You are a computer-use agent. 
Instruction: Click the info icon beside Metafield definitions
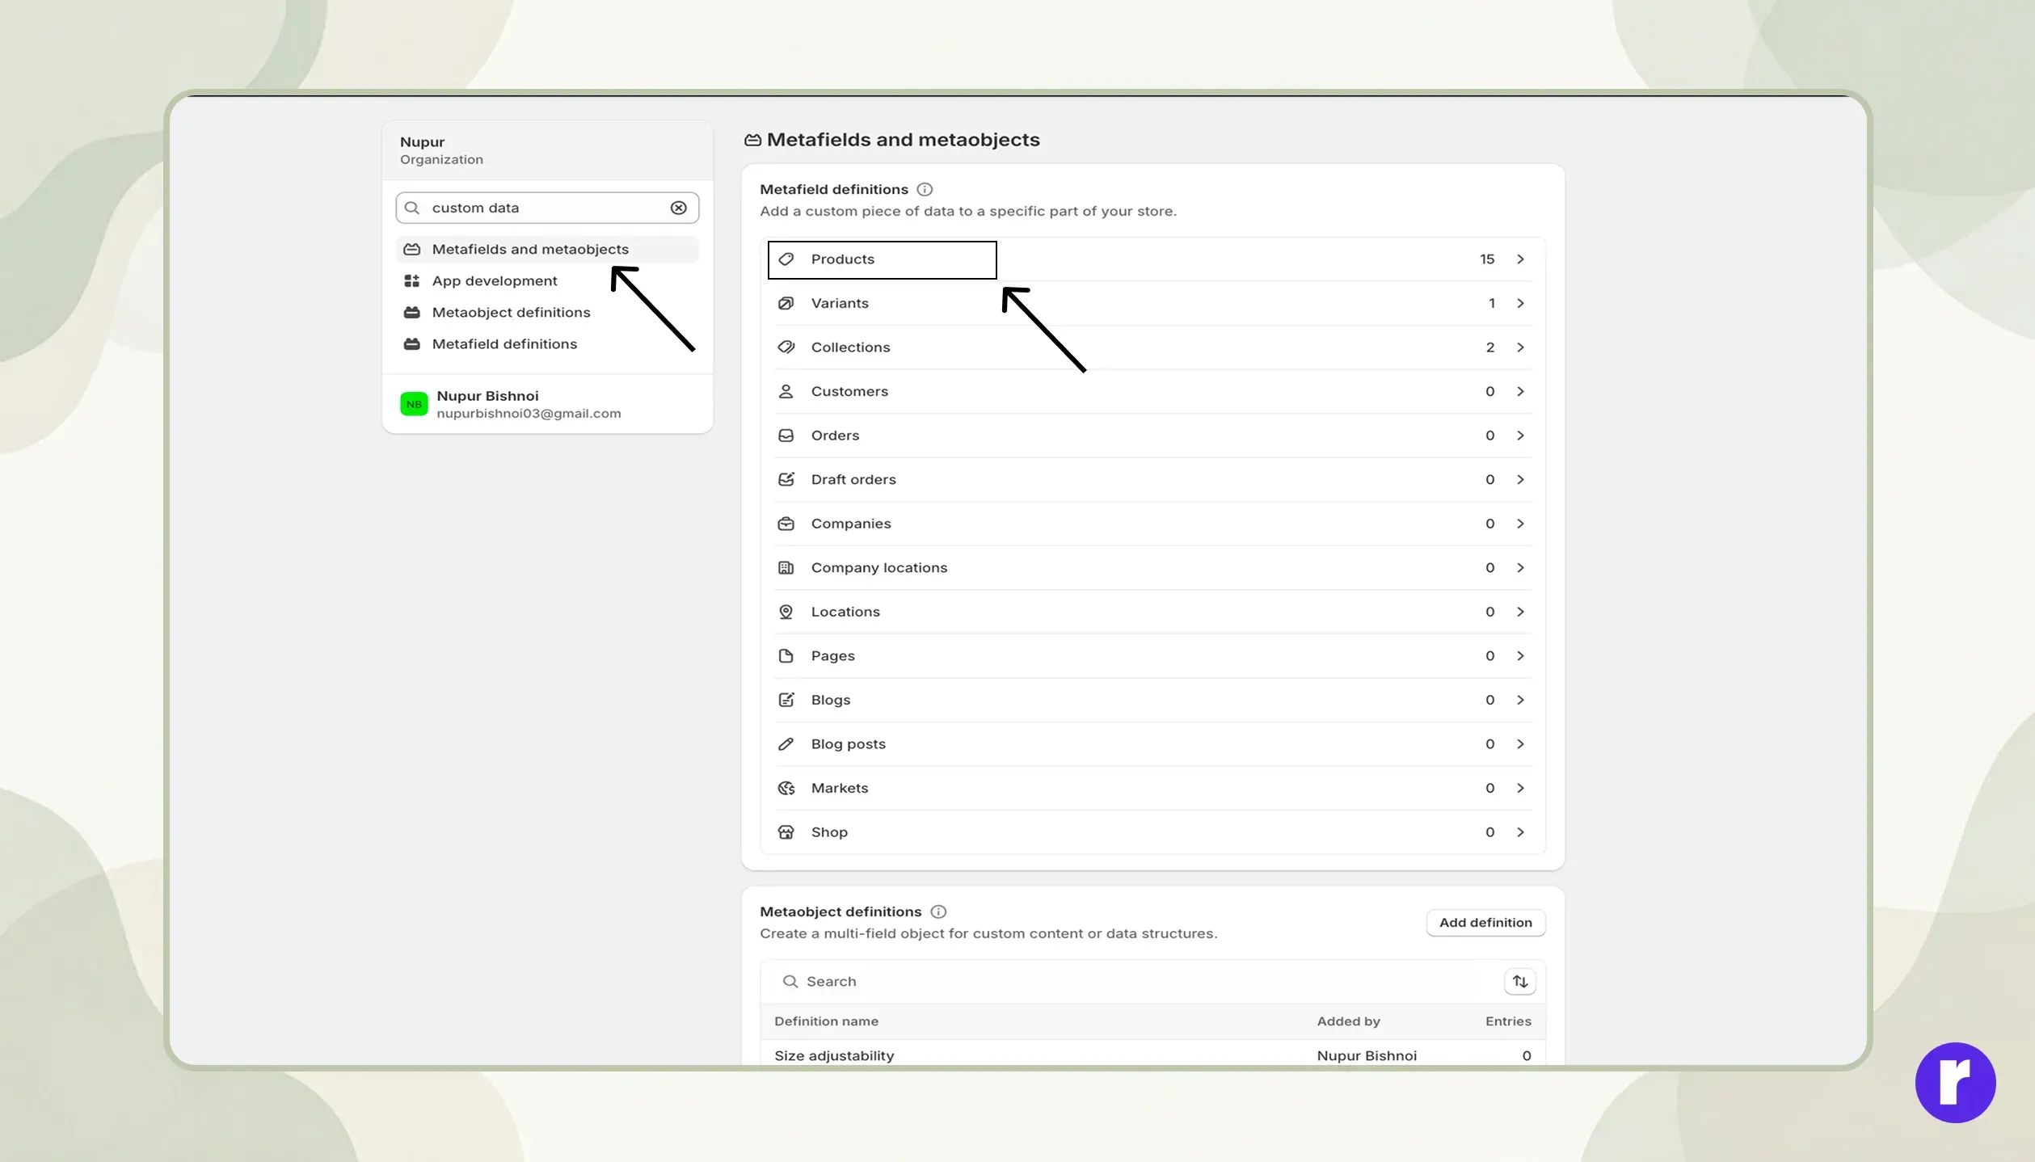(x=925, y=189)
